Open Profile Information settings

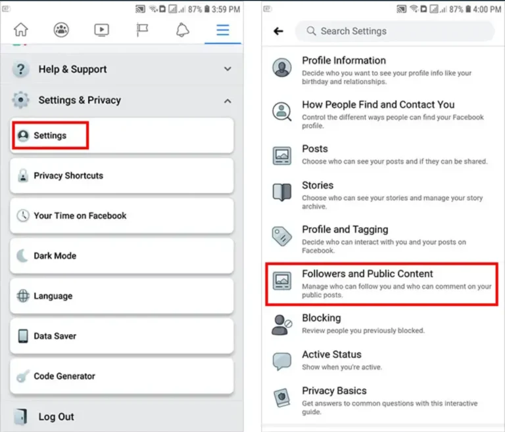click(x=383, y=70)
